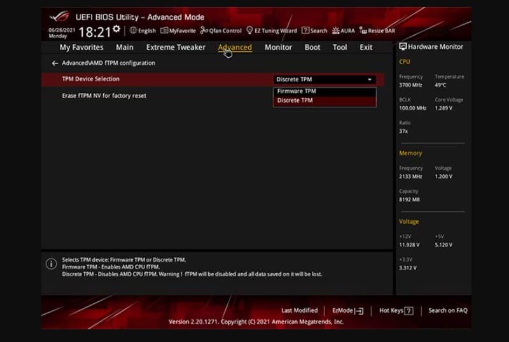Choose Discrete TPM in dropdown list

click(324, 100)
